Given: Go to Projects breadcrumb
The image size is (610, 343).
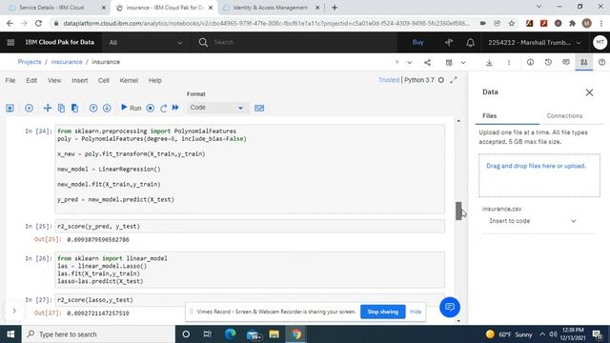Looking at the screenshot, I should (30, 62).
